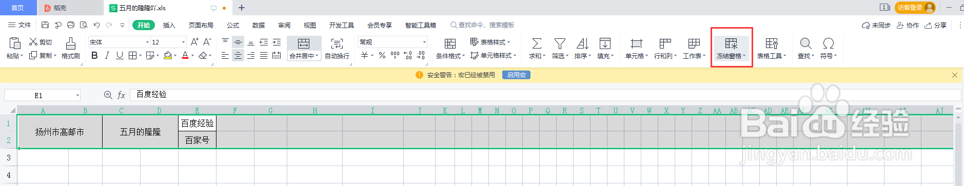The height and width of the screenshot is (186, 964).
Task: Click the fill color yellow bucket
Action: [168, 55]
